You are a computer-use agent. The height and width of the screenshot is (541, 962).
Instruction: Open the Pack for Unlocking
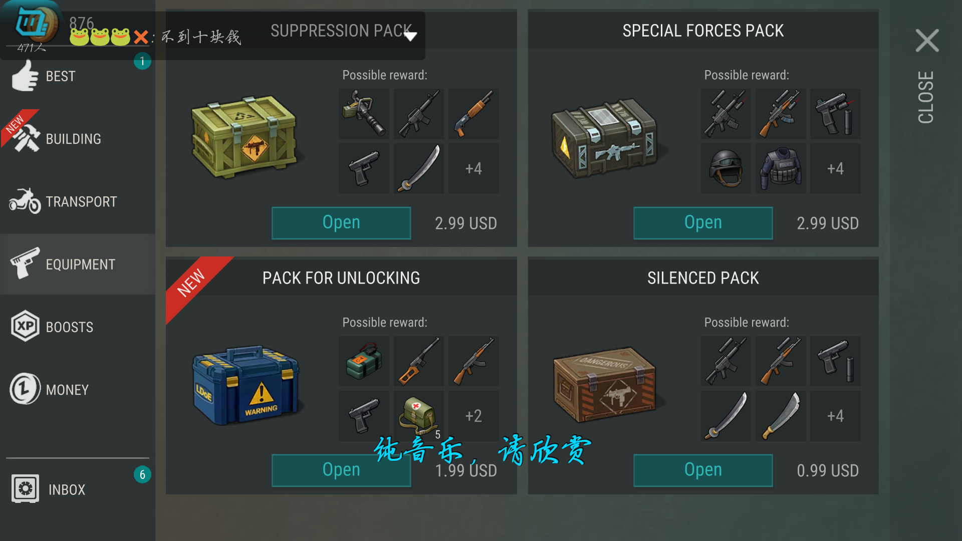pos(341,470)
